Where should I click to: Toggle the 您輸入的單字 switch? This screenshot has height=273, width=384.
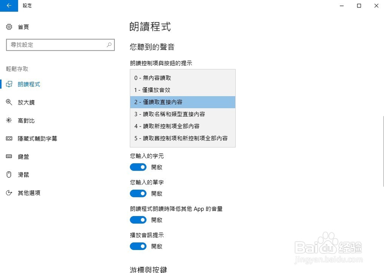[x=138, y=194]
